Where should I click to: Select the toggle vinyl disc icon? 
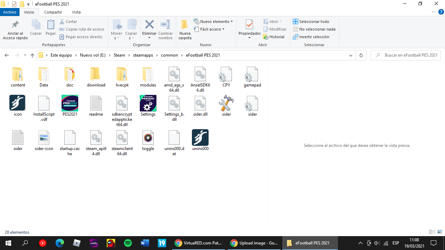pyautogui.click(x=148, y=138)
